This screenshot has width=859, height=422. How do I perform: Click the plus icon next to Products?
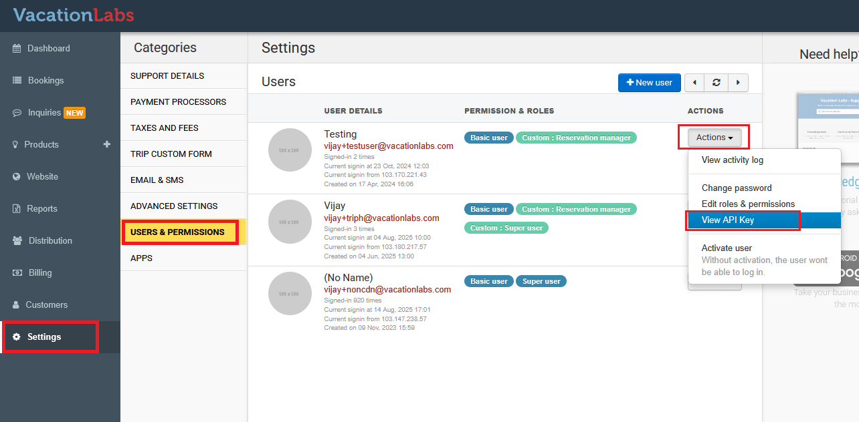click(106, 144)
